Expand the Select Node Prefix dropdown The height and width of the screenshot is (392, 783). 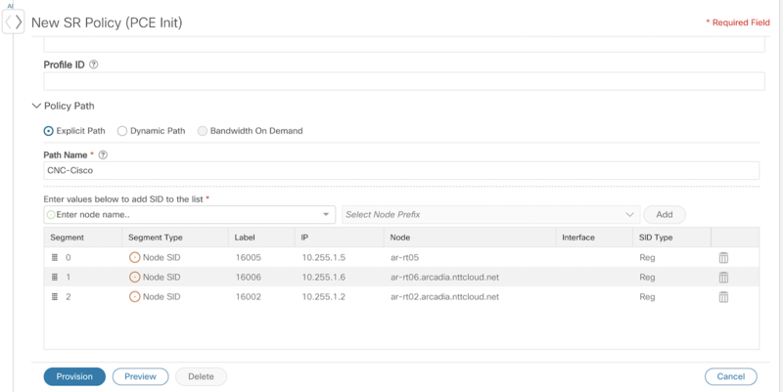click(491, 214)
